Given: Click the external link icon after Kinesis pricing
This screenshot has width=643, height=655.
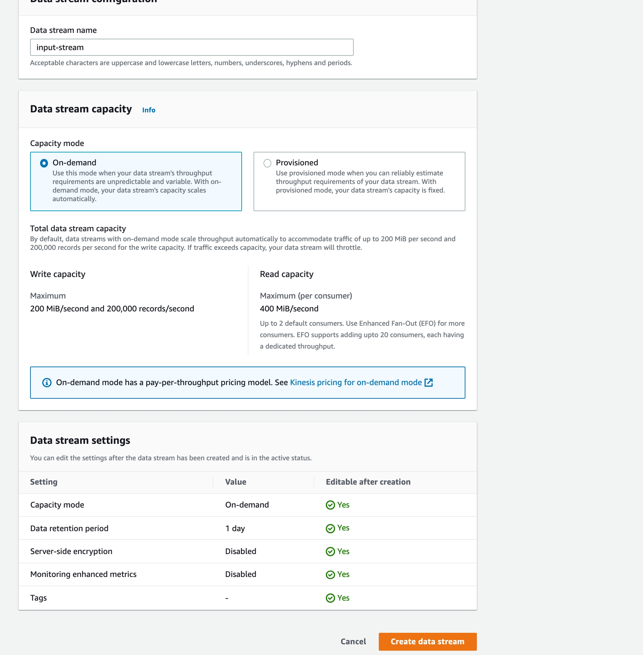Looking at the screenshot, I should [429, 383].
